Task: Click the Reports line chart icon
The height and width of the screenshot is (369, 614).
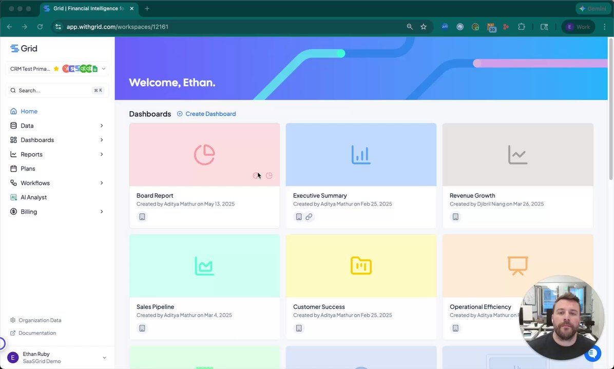Action: pos(14,154)
